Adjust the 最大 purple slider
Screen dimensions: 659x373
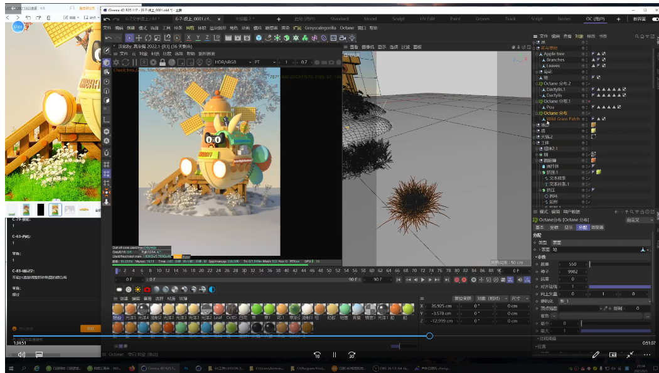[616, 330]
